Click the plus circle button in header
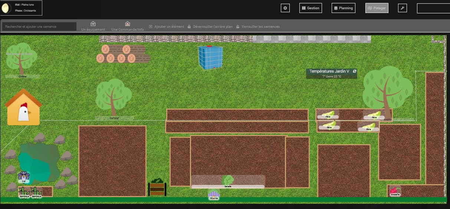 coord(285,8)
